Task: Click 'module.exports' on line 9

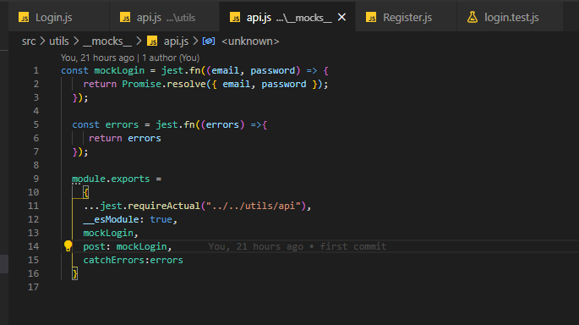Action: [x=111, y=179]
